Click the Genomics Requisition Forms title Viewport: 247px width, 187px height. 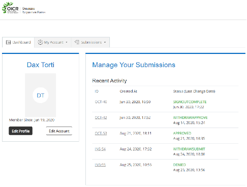[34, 10]
